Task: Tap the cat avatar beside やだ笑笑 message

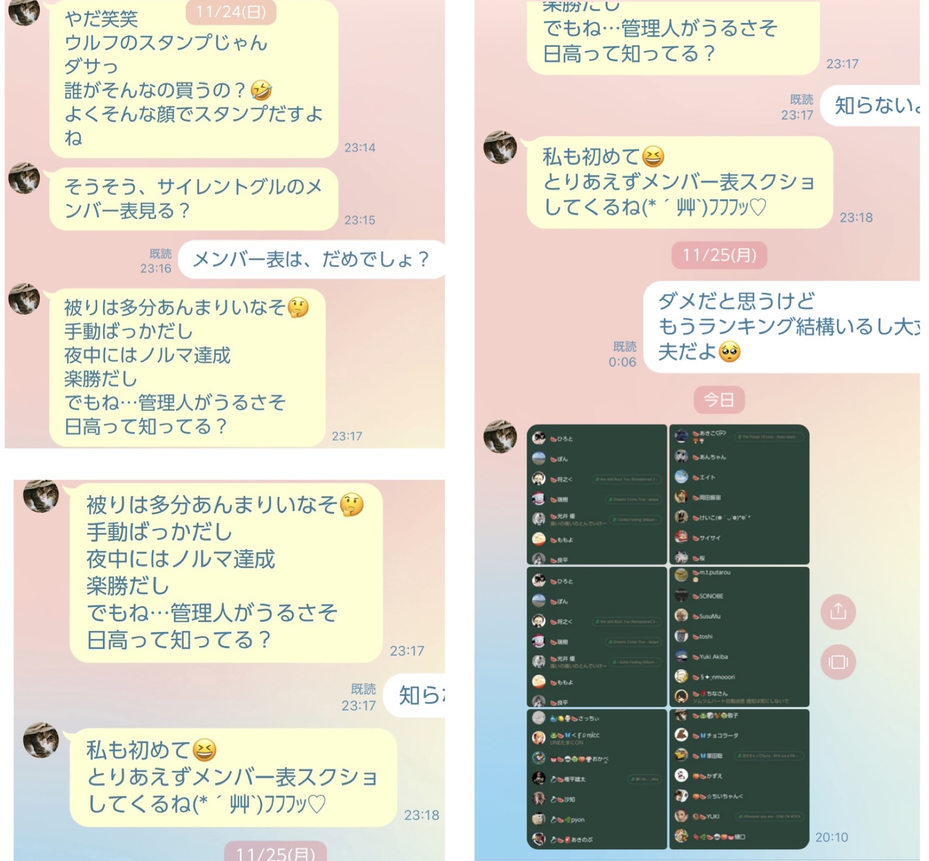Action: [24, 12]
